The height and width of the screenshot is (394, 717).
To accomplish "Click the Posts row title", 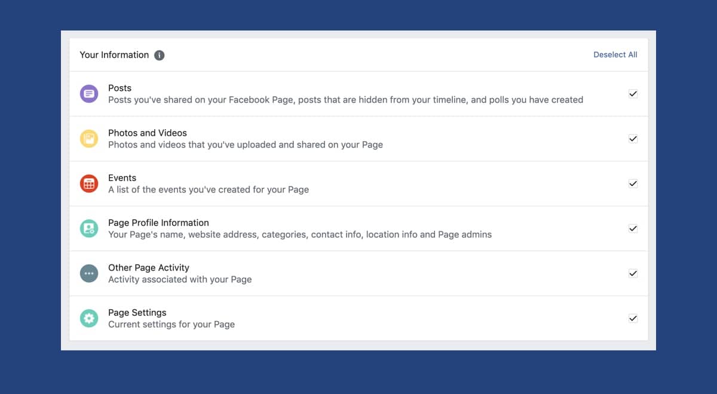I will click(x=119, y=88).
